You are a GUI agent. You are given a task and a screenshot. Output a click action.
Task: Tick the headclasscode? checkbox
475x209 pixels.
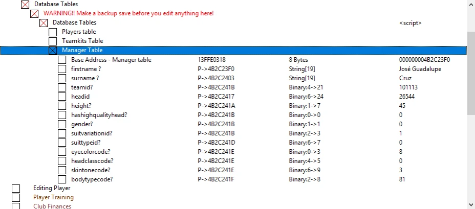pyautogui.click(x=62, y=161)
